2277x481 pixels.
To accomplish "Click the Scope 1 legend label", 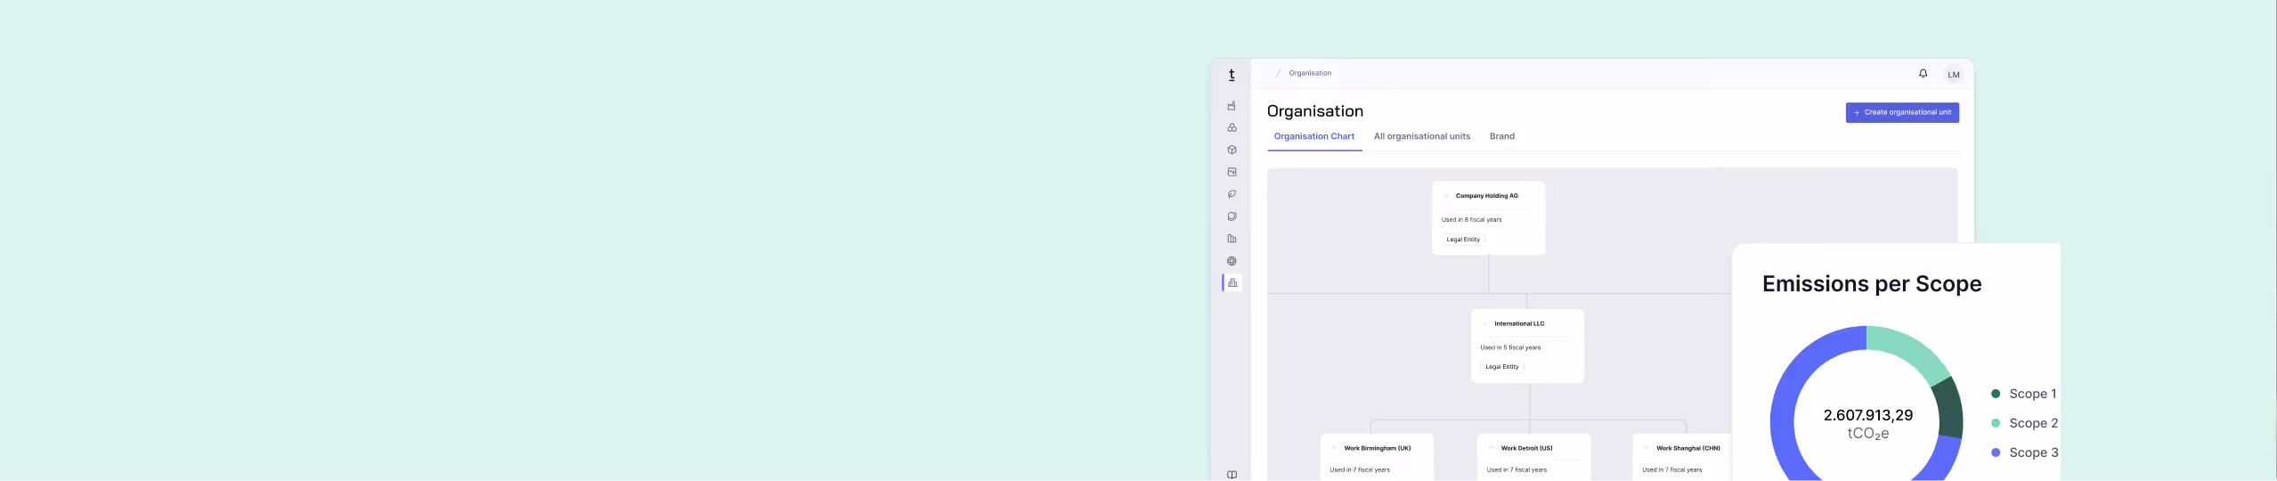I will pos(2032,394).
